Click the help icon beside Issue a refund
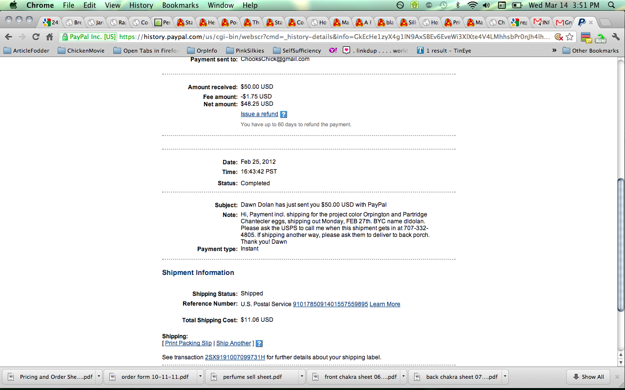Screen dimensions: 625x390 click(284, 115)
